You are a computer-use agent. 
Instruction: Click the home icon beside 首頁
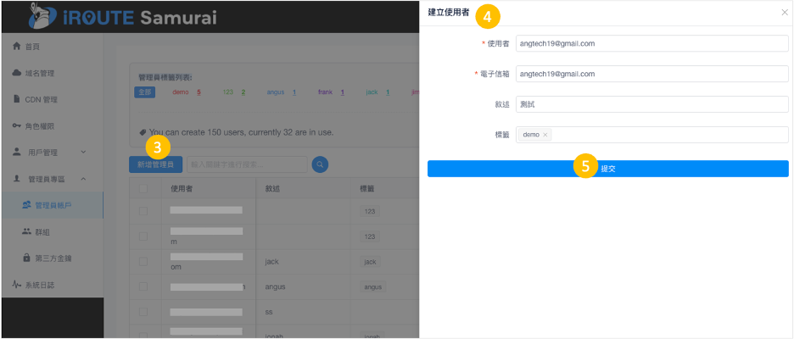16,47
